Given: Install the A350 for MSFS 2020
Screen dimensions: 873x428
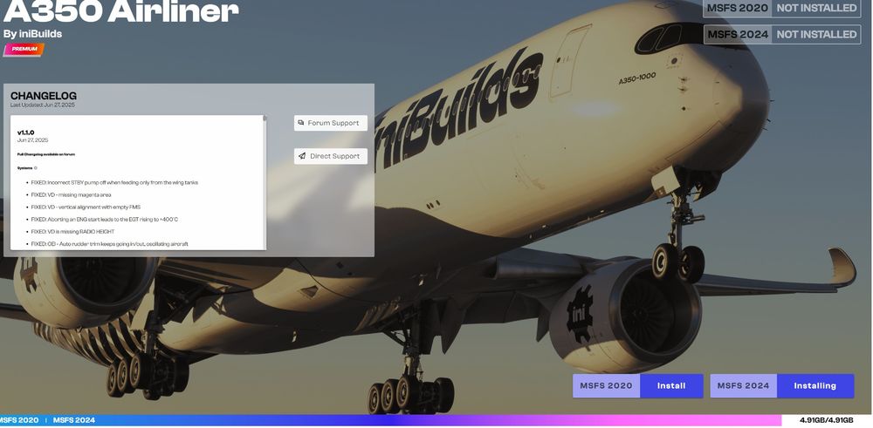Looking at the screenshot, I should pos(671,386).
